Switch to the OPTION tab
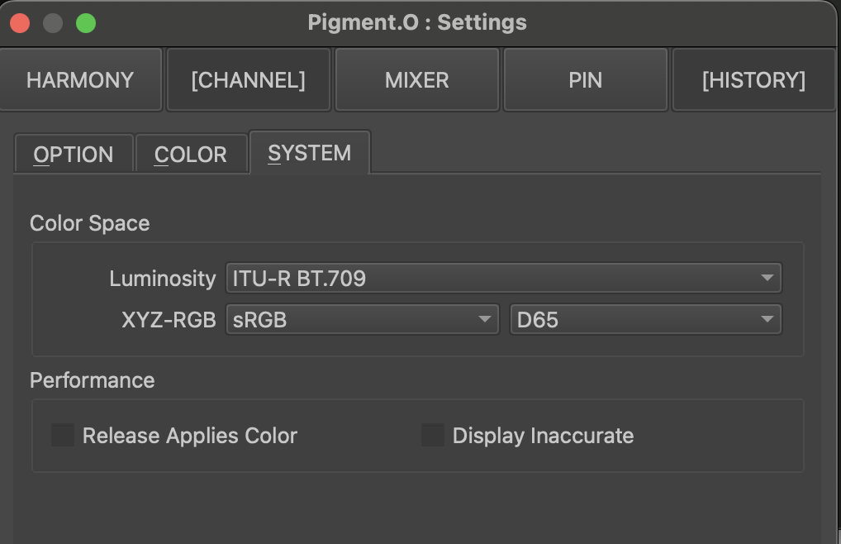The image size is (841, 544). [74, 154]
